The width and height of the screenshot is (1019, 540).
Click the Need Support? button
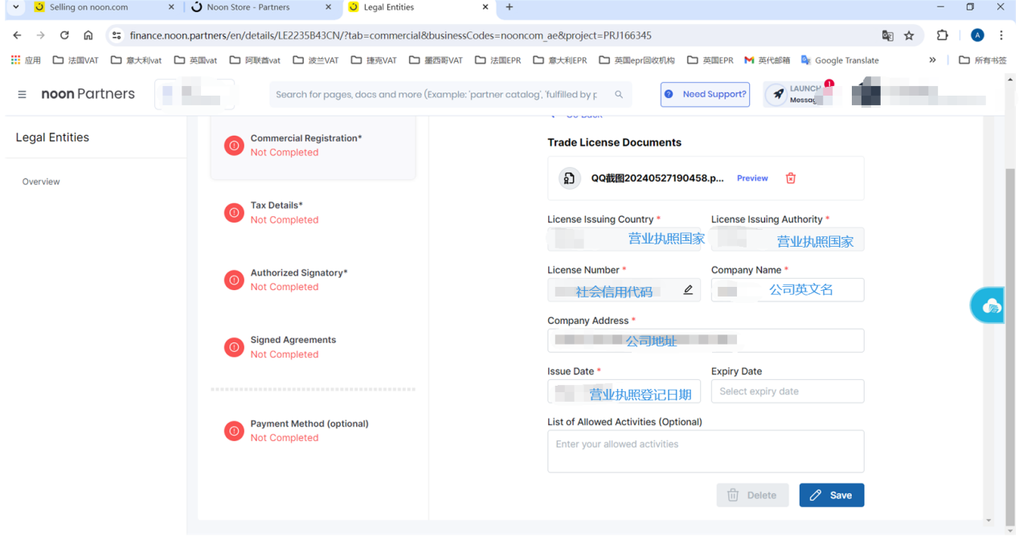[705, 94]
